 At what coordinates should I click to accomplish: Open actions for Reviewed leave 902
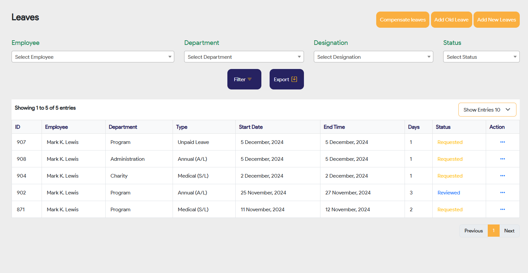pos(502,192)
